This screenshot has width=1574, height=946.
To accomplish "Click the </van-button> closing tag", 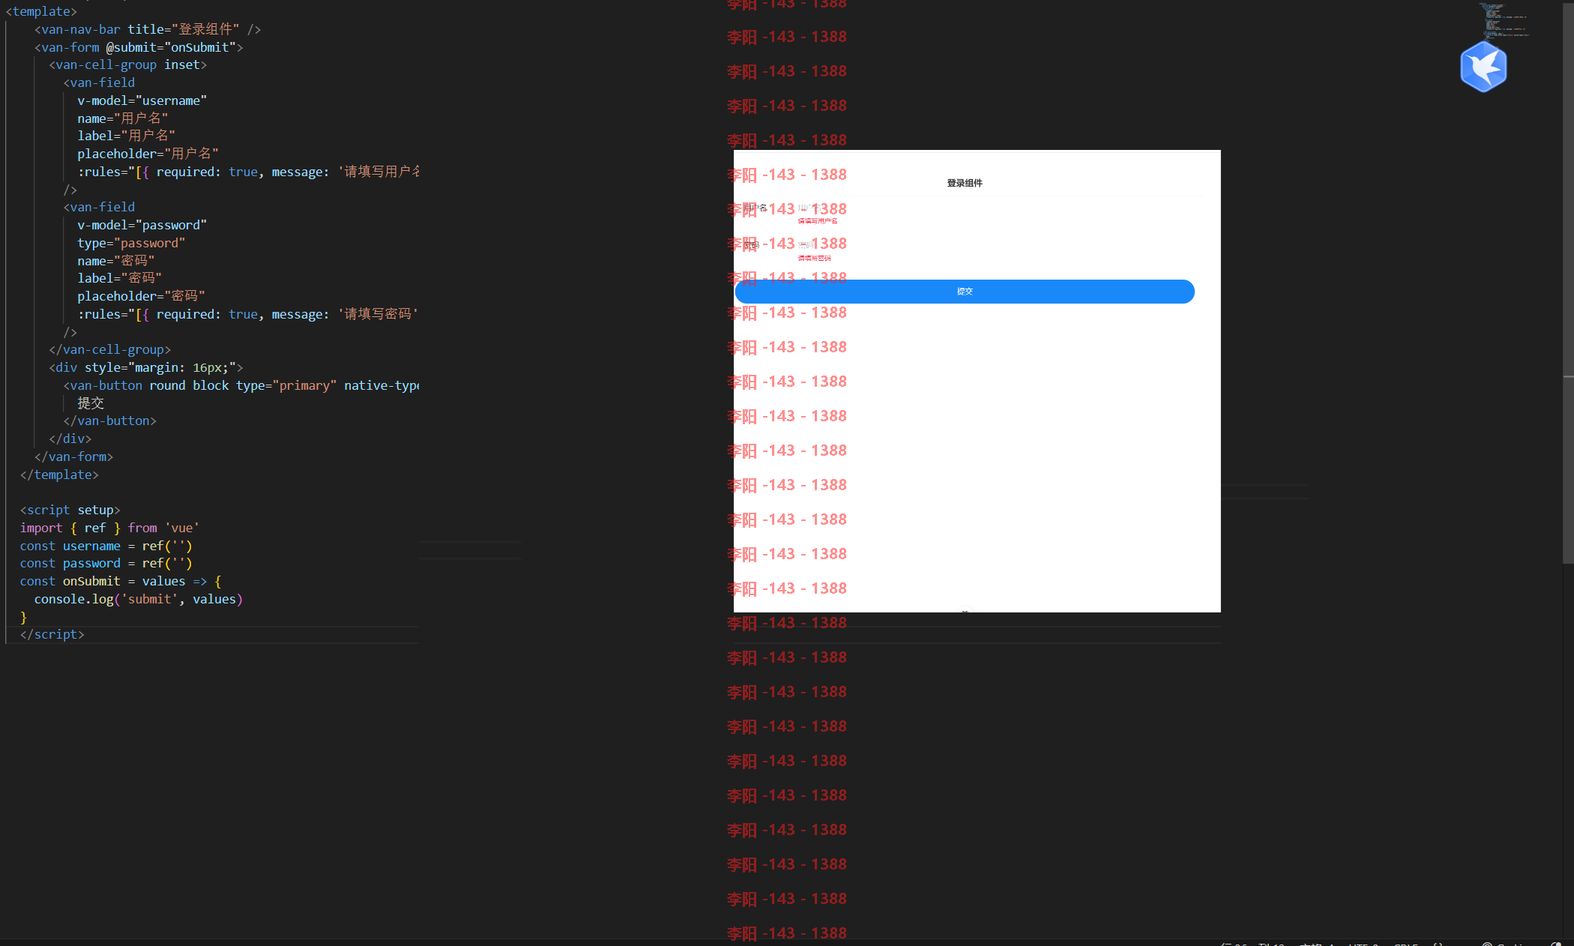I will click(x=110, y=421).
